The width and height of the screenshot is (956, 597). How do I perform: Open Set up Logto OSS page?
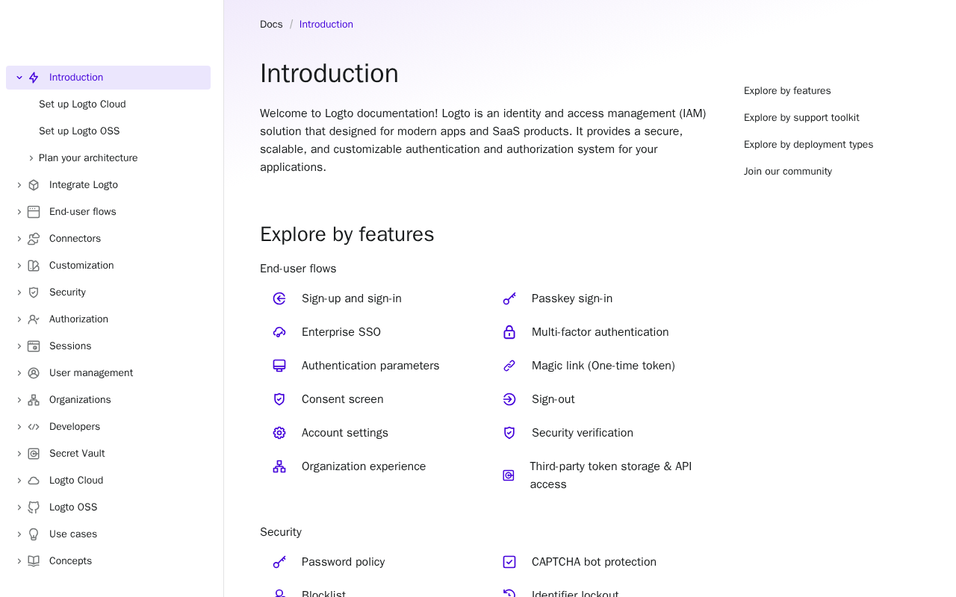click(x=79, y=131)
